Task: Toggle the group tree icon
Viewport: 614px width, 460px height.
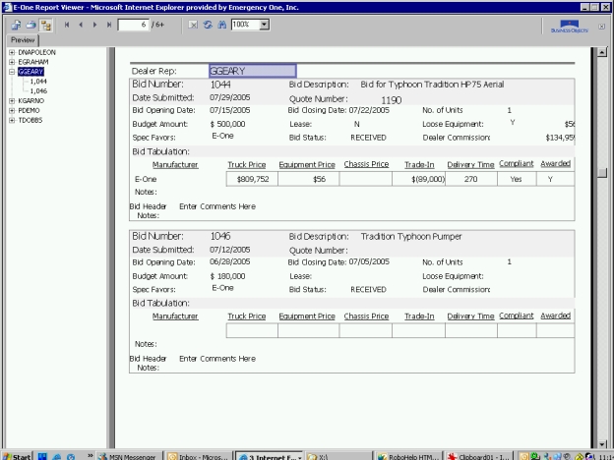Action: click(x=46, y=26)
